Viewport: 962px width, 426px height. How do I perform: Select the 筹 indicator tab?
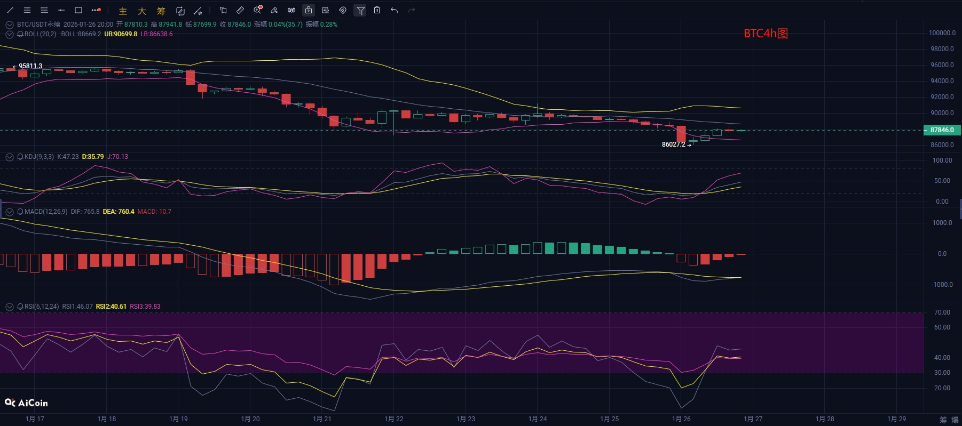pos(161,11)
